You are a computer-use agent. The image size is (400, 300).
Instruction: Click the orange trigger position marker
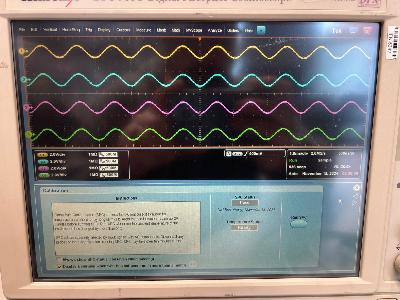[200, 39]
